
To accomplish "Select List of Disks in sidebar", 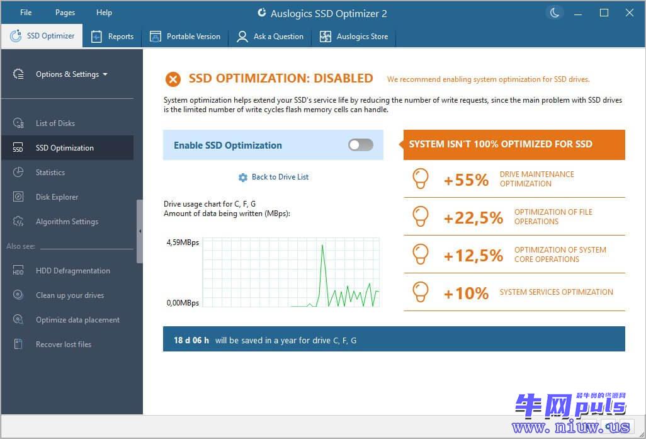I will [67, 123].
